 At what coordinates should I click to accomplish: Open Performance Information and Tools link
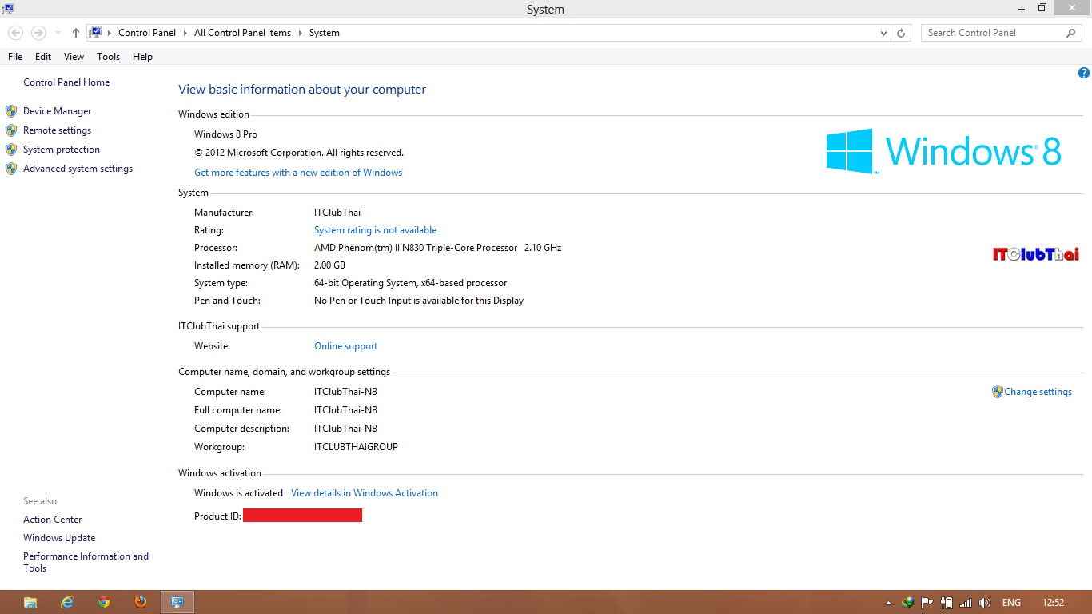86,562
